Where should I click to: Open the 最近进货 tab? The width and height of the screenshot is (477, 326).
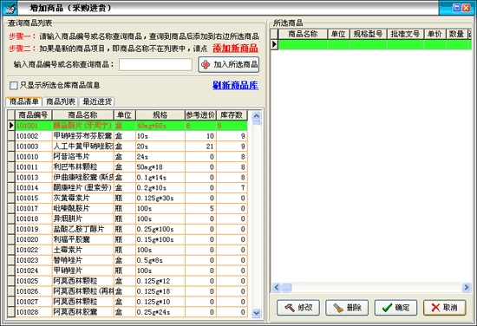[x=97, y=101]
